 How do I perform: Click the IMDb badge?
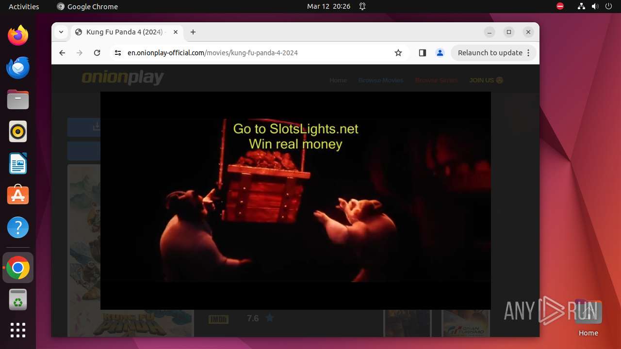click(218, 319)
